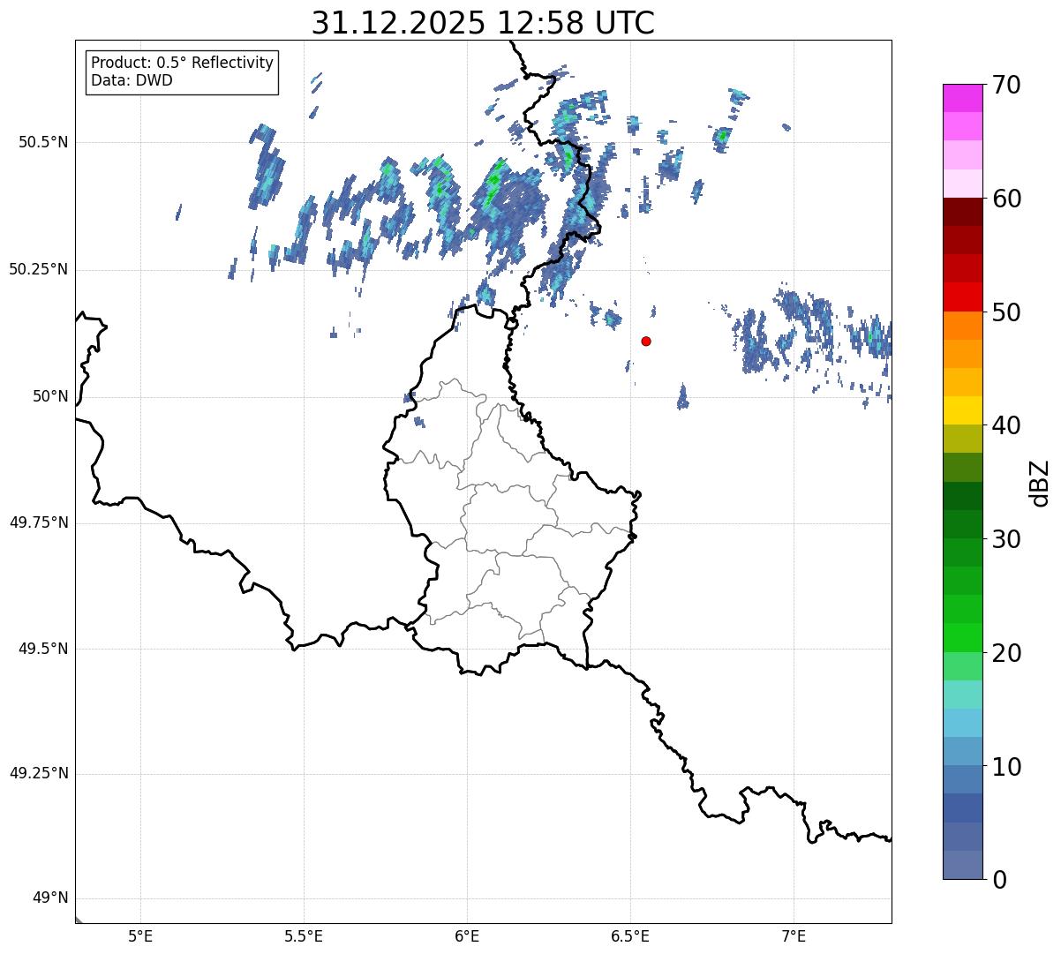Click the longitude label 5°E
The image size is (1061, 954).
pyautogui.click(x=140, y=936)
